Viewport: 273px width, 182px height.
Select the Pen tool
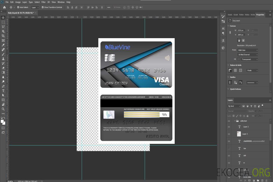pos(3,86)
